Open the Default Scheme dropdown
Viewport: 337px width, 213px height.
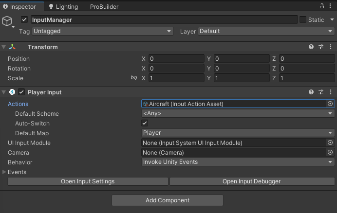pos(238,113)
